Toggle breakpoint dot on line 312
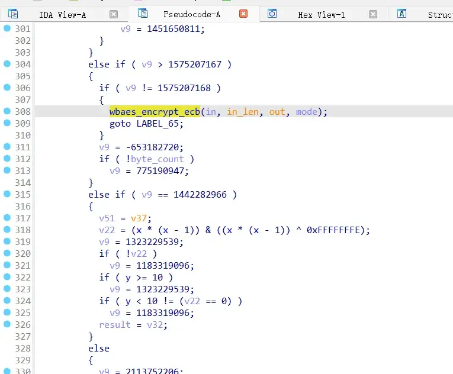This screenshot has height=374, width=453. 7,158
